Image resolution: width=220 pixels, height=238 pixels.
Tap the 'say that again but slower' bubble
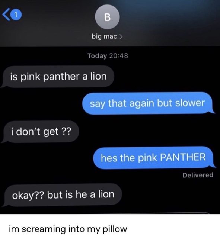[148, 103]
